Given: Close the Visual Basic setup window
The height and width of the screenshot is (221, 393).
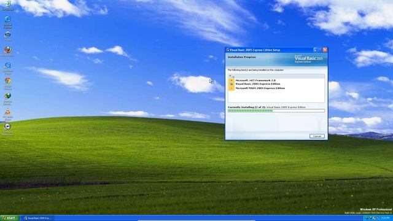Looking at the screenshot, I should 325,50.
